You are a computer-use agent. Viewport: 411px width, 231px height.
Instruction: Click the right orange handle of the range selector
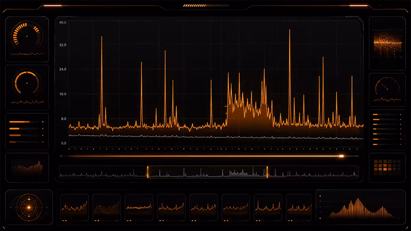click(267, 172)
